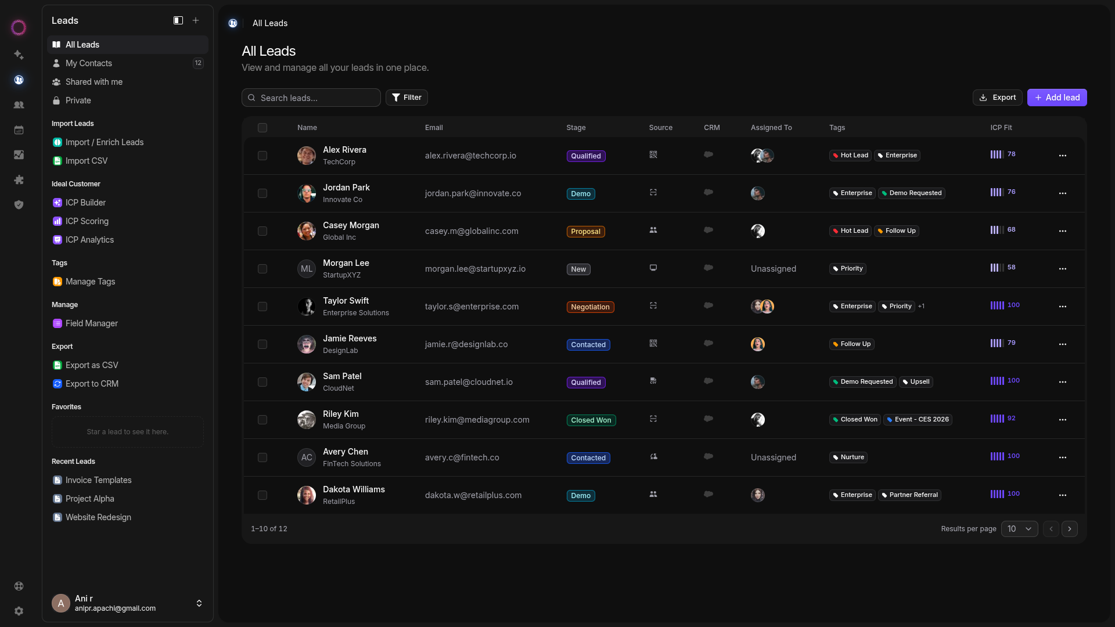Screen dimensions: 1115x627
Task: Toggle sidebar panel layout icon
Action: pyautogui.click(x=178, y=20)
